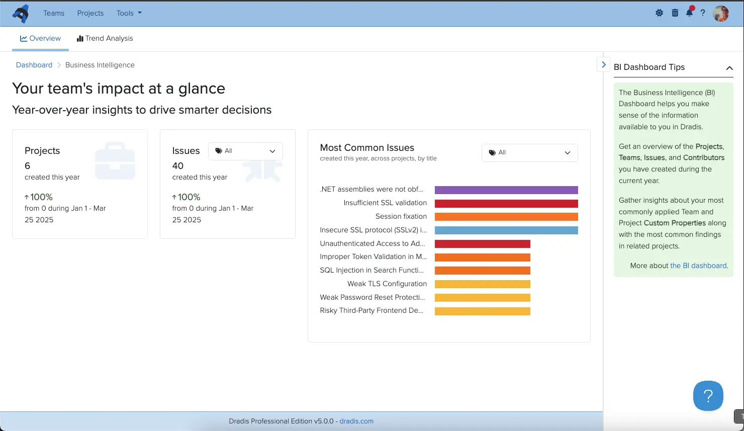Click the question mark help icon in navbar
This screenshot has width=744, height=431.
[x=703, y=13]
